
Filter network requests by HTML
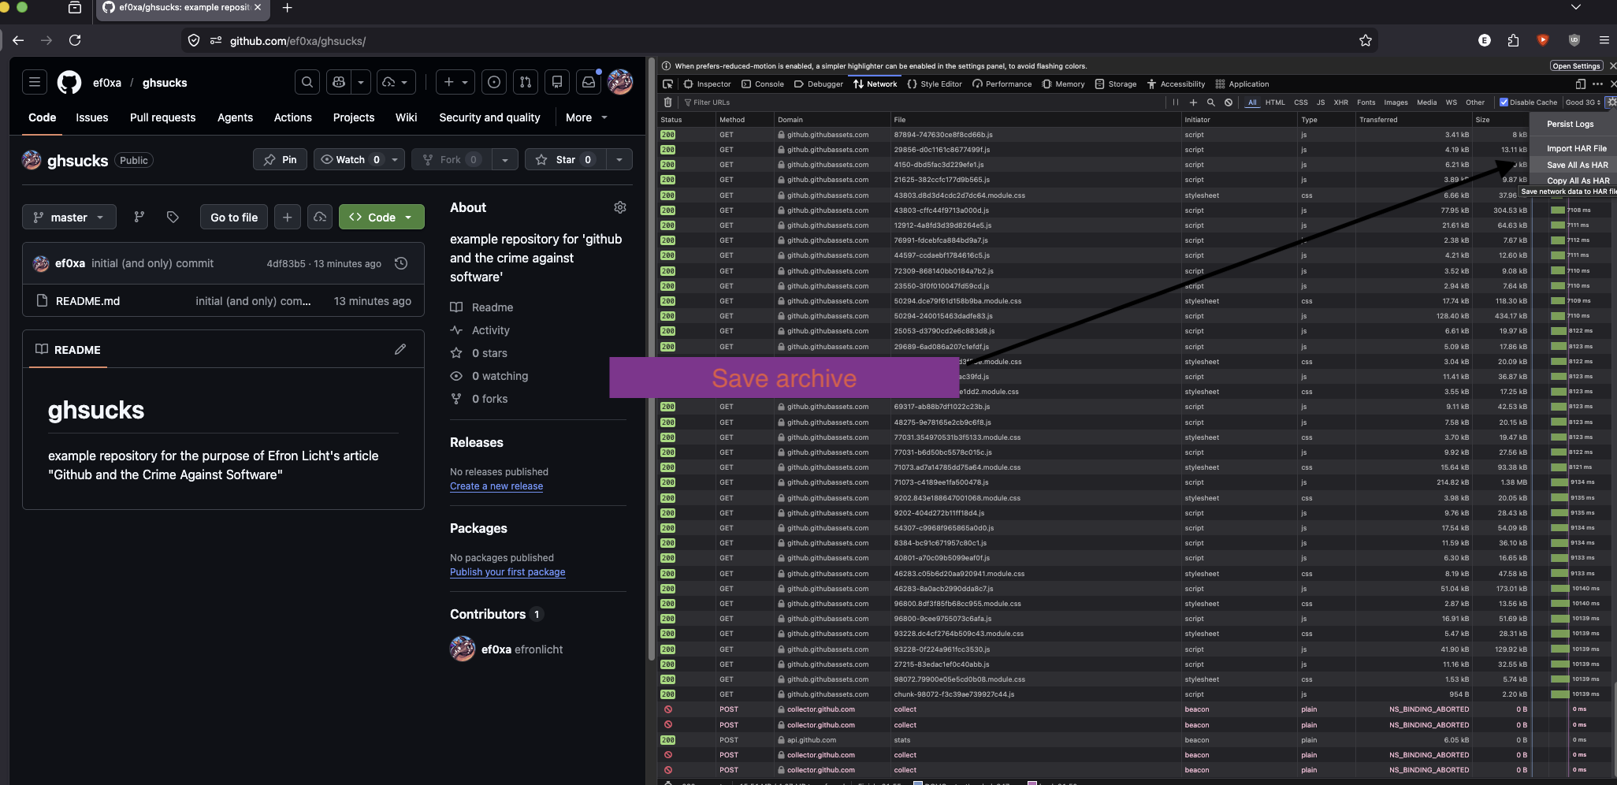point(1275,102)
